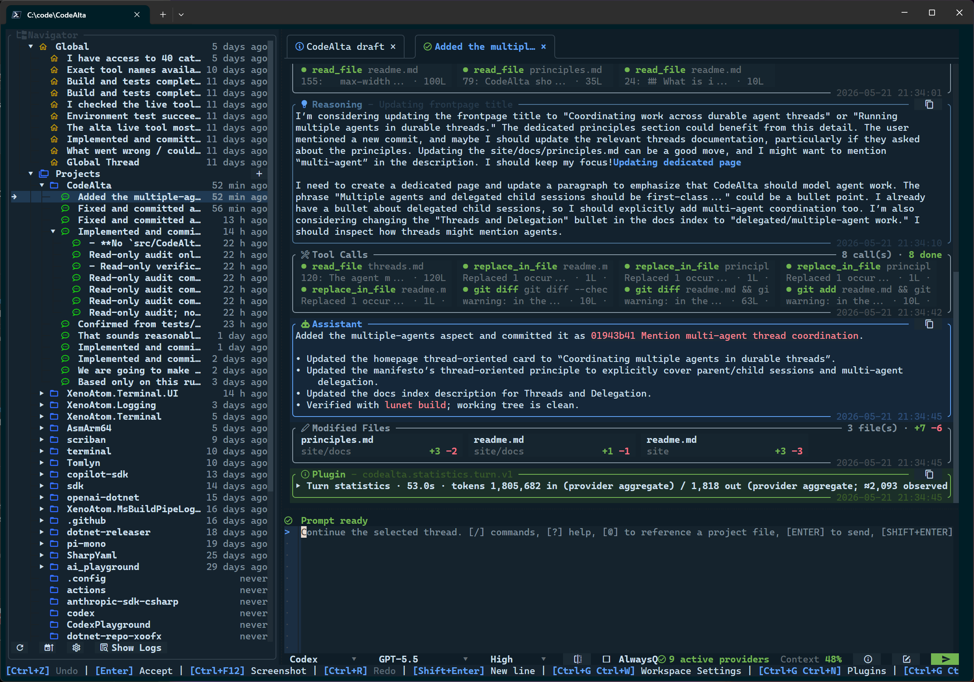Expand the copilot-sdk project
Screen dimensions: 974x682
42,474
